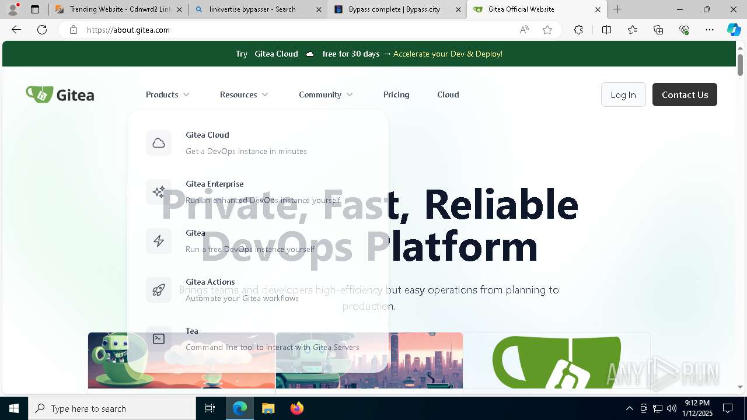Click the Log In button
This screenshot has height=420, width=747.
[x=623, y=94]
